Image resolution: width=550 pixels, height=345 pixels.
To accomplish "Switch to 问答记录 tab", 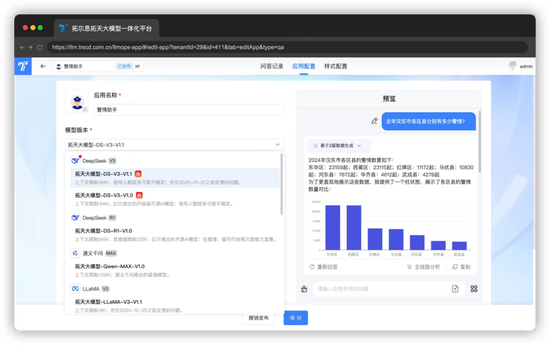I will pyautogui.click(x=272, y=66).
